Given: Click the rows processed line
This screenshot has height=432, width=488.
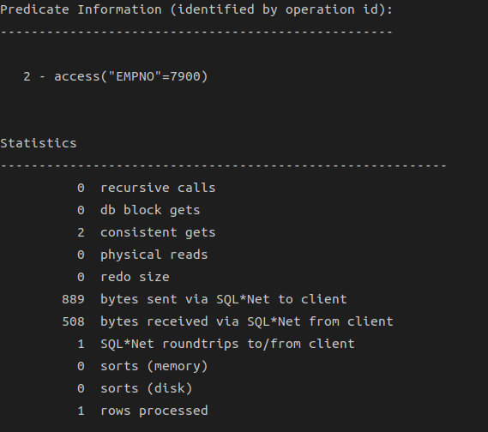Looking at the screenshot, I should tap(142, 411).
